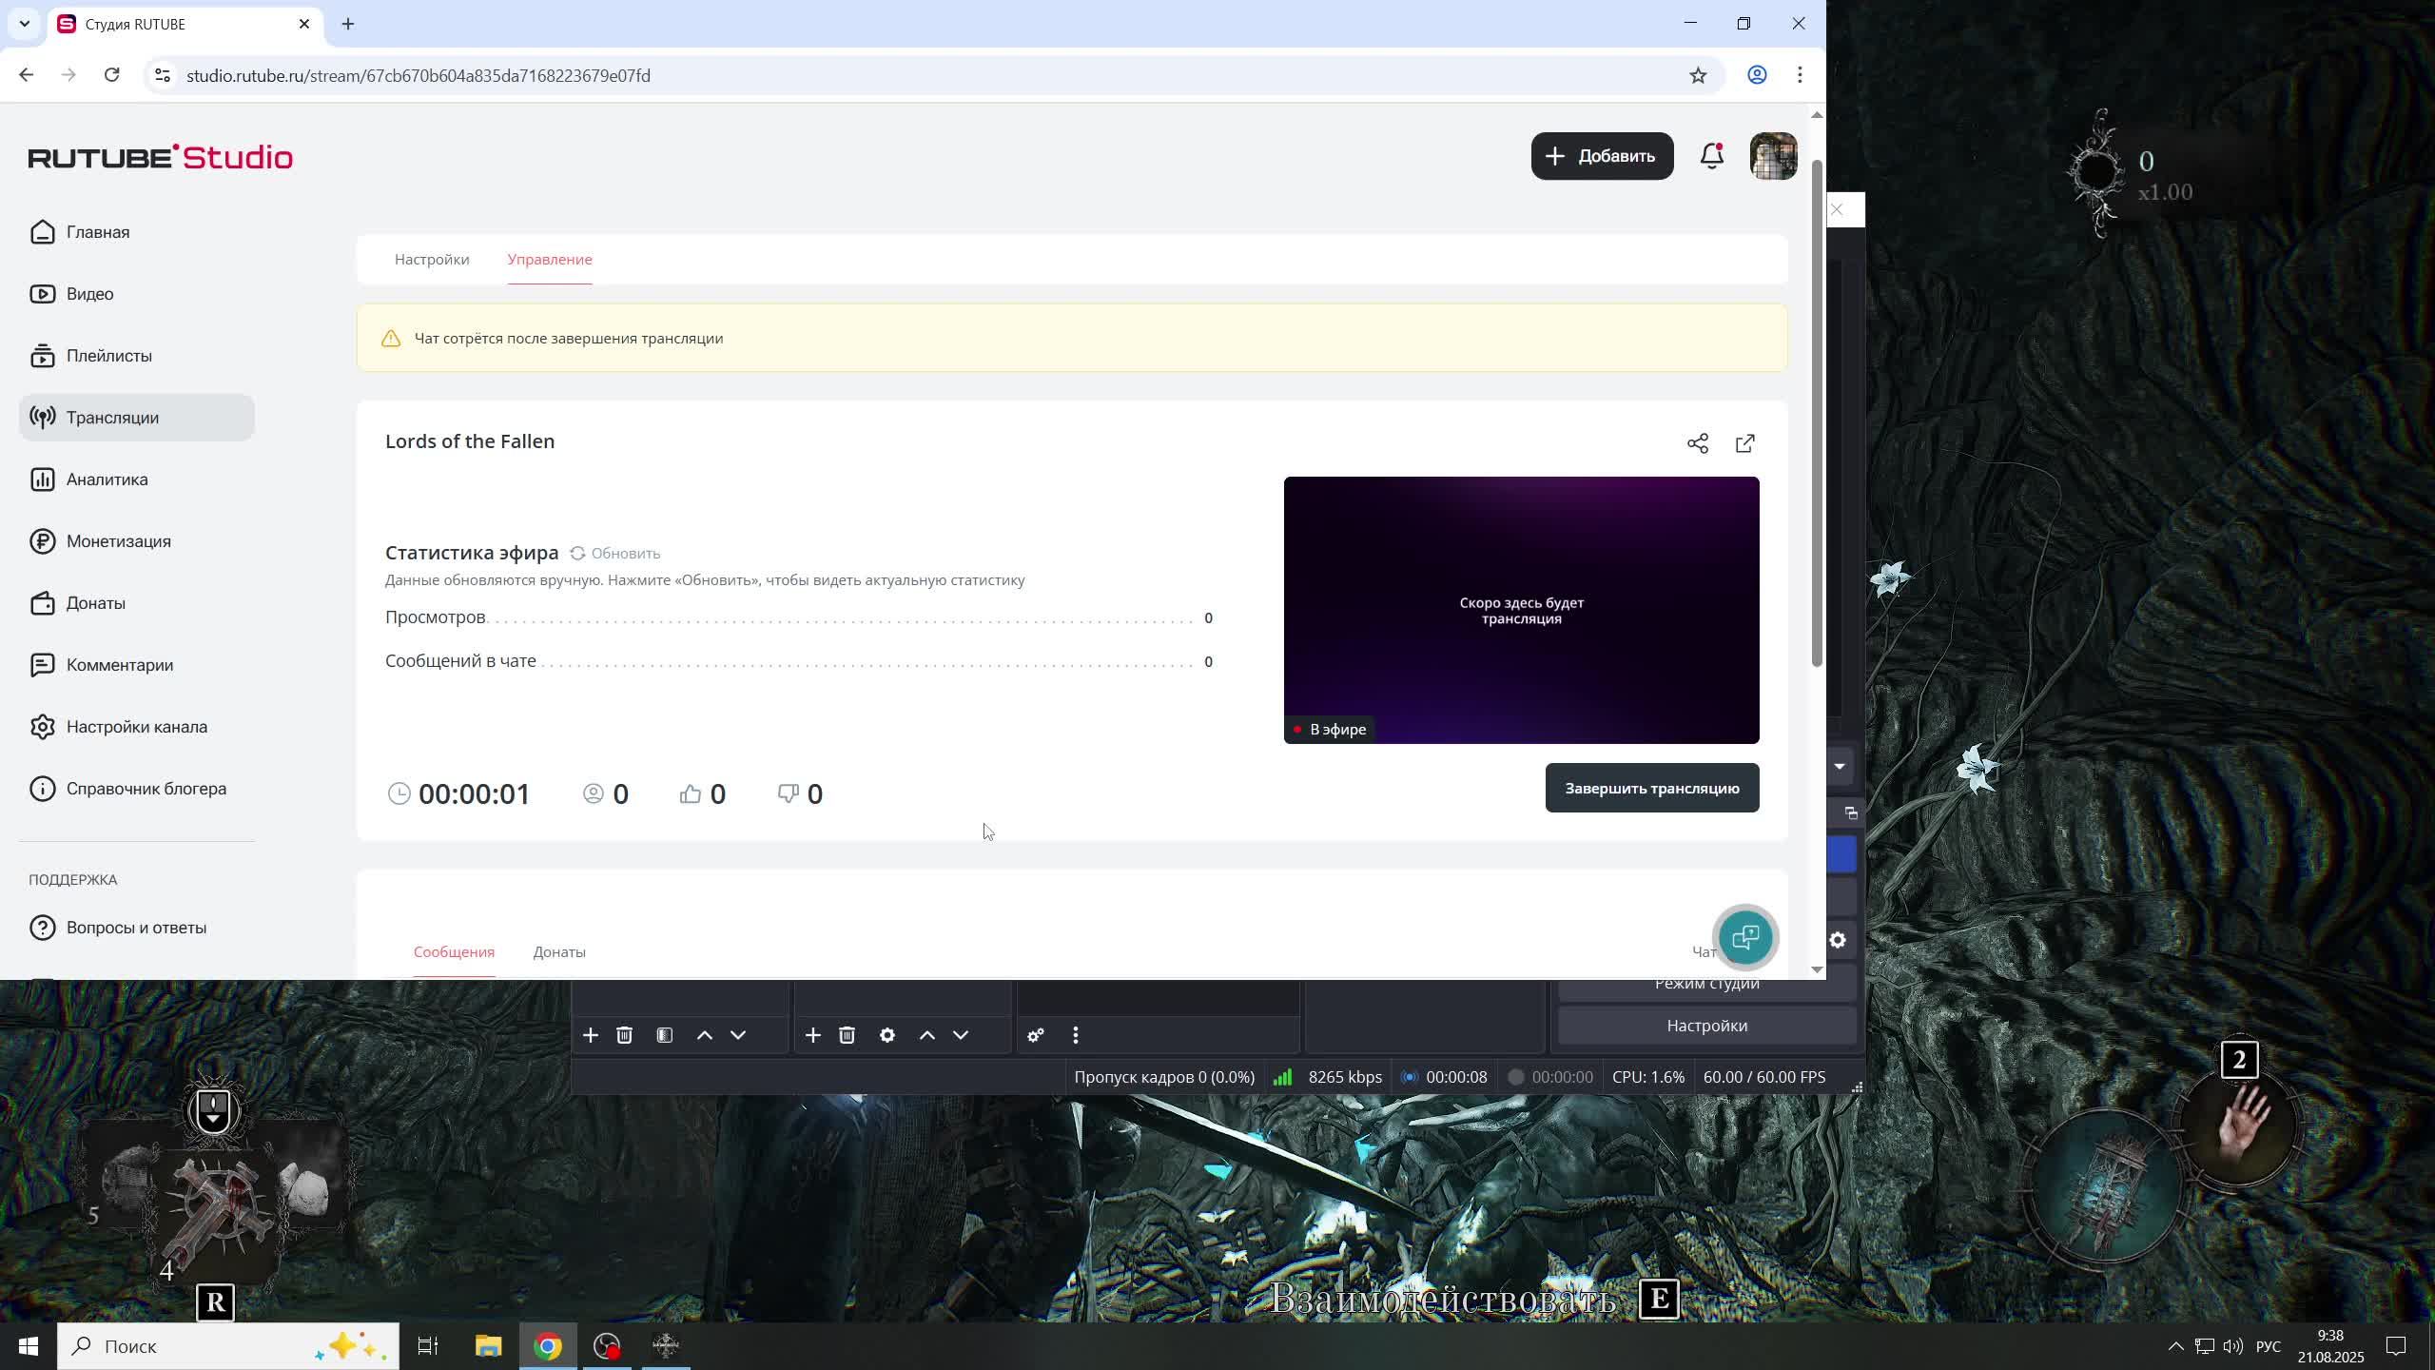Open stream in new window icon

coord(1745,443)
